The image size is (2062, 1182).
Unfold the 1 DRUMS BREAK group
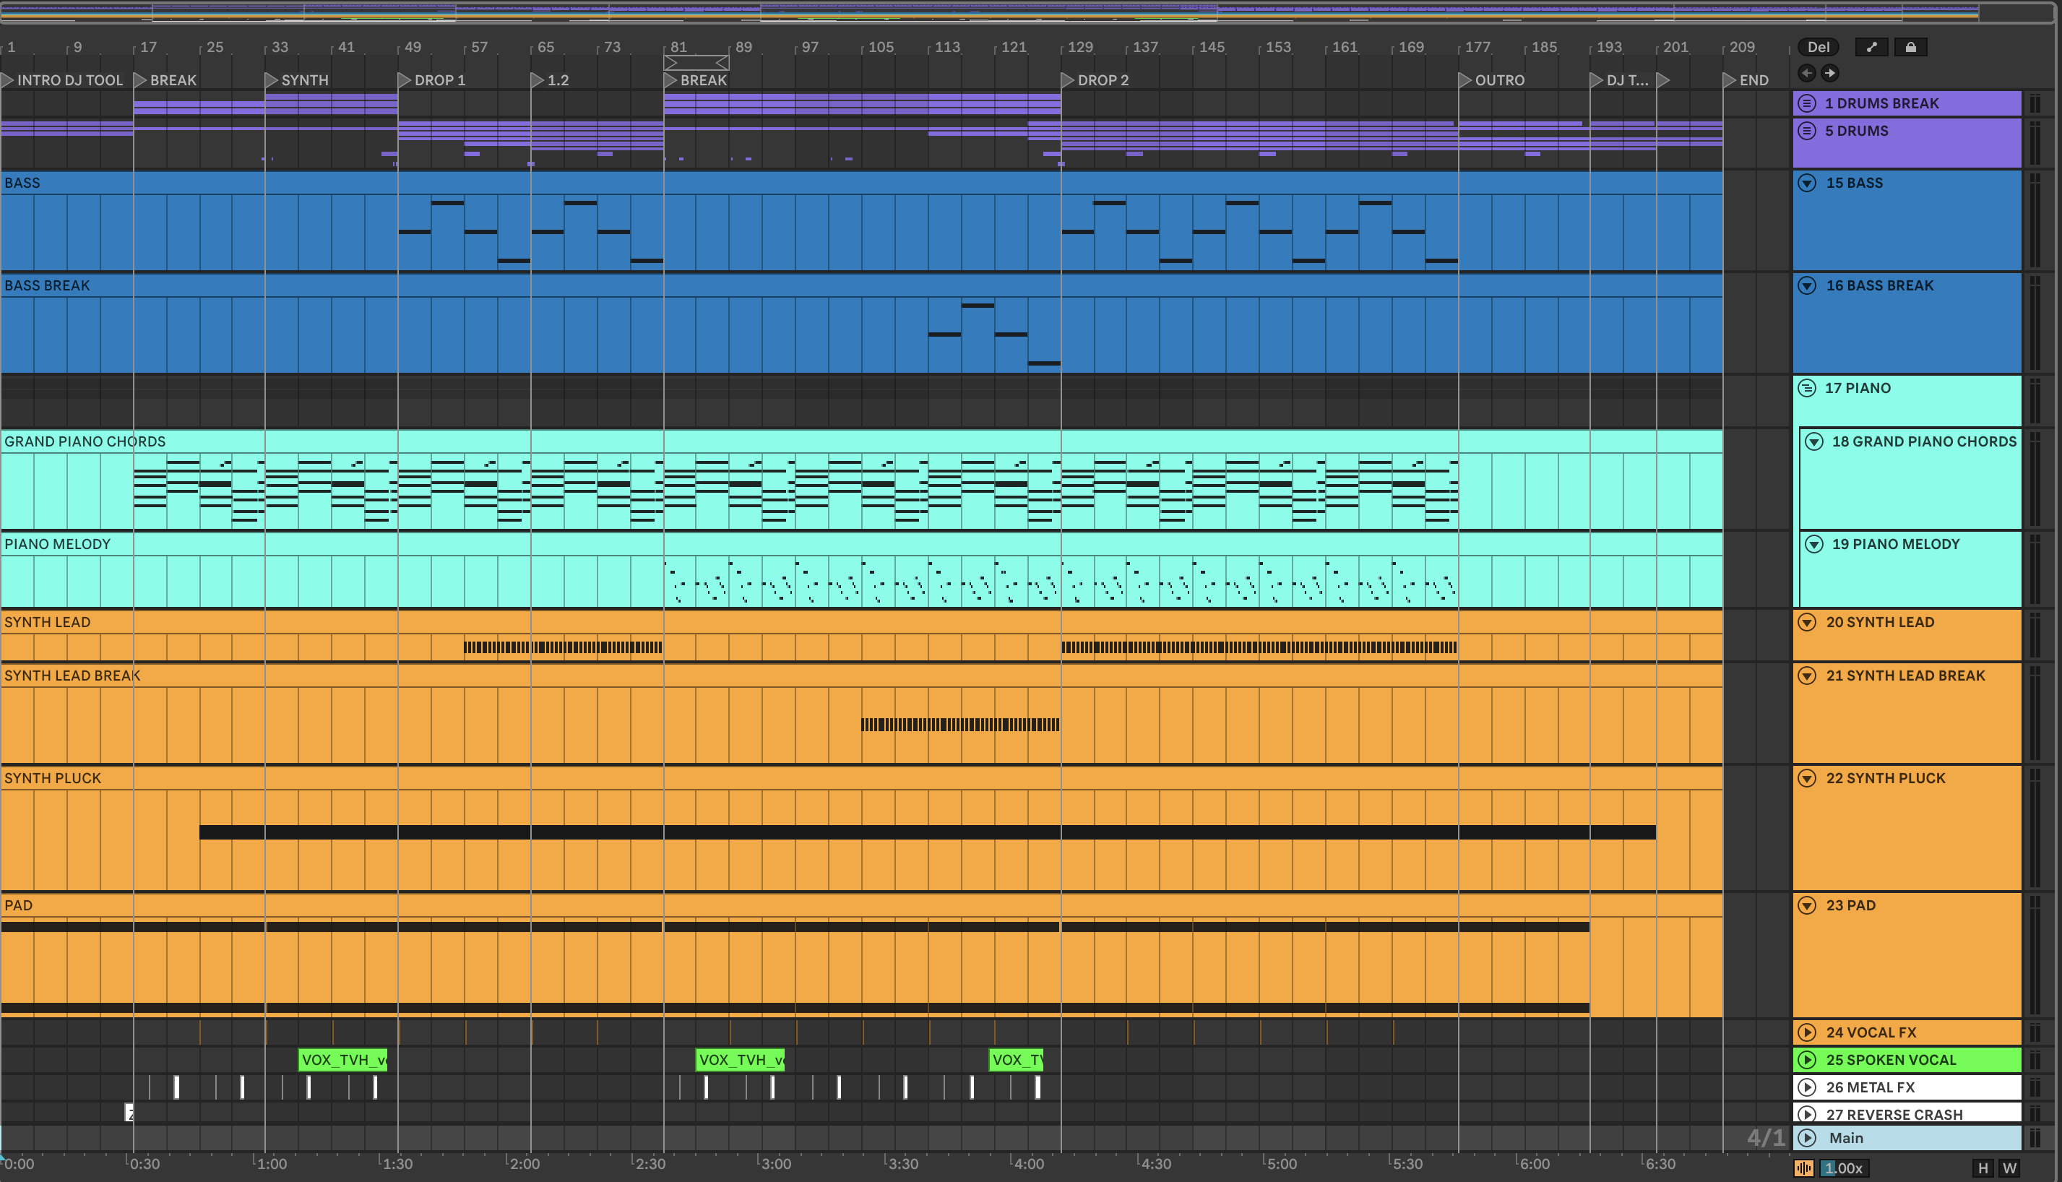(x=1806, y=103)
